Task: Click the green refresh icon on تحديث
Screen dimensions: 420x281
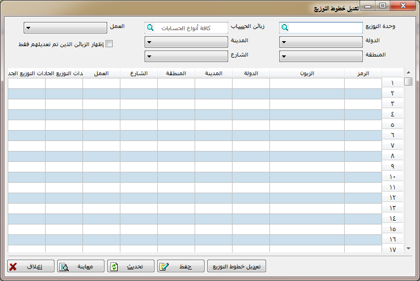Action: click(x=114, y=267)
